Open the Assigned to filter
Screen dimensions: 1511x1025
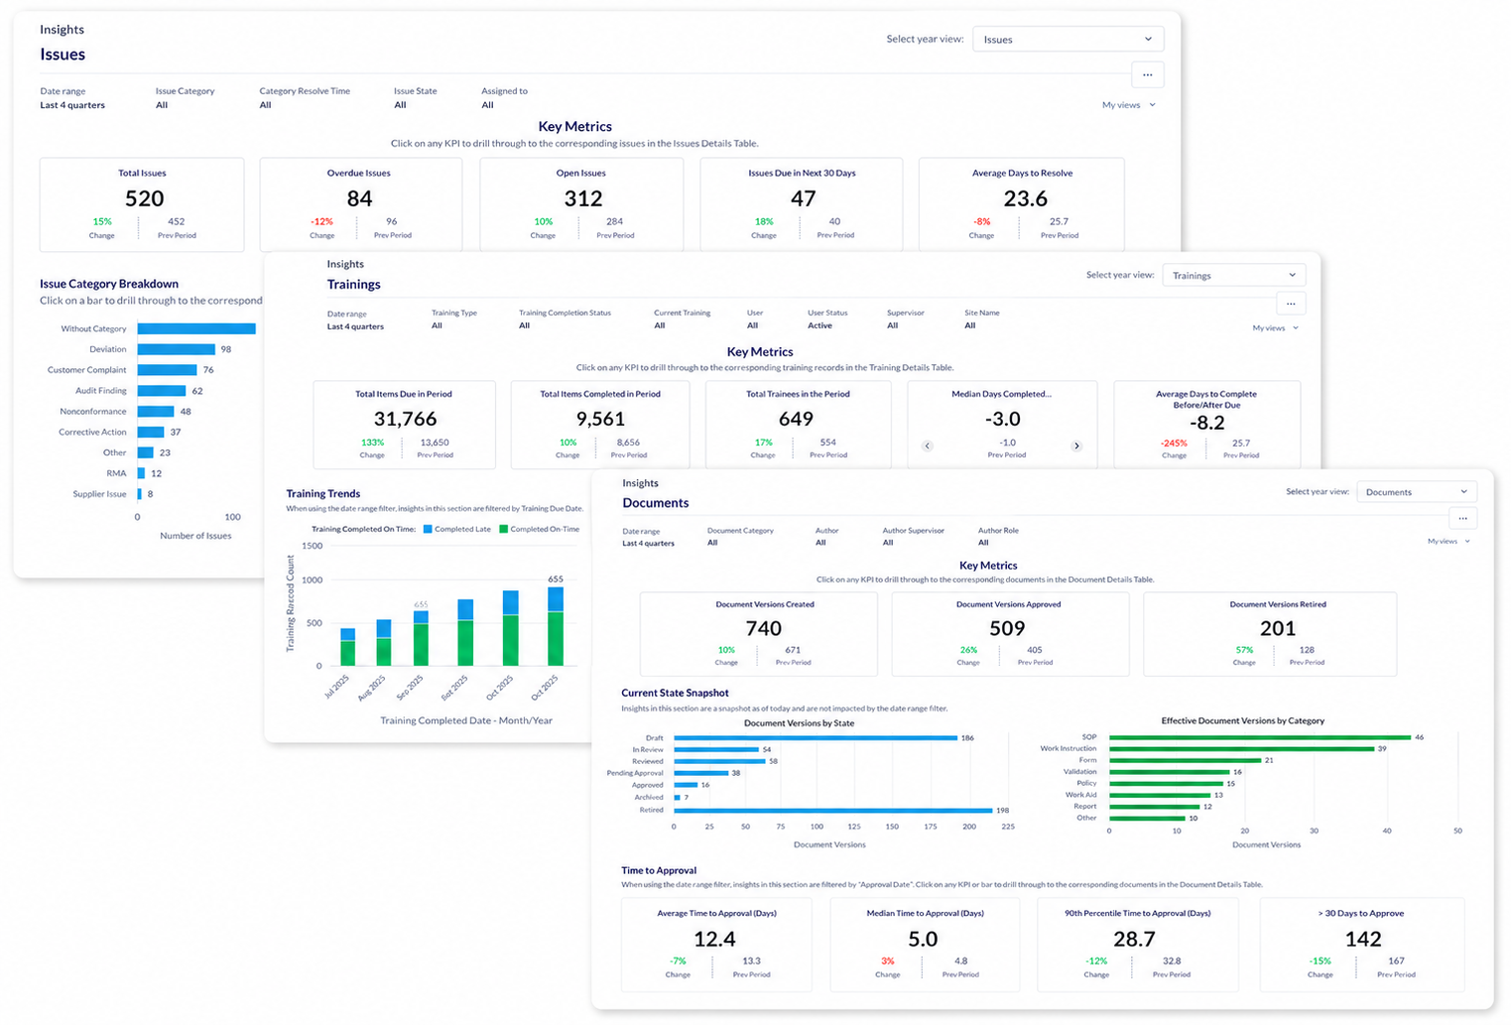504,97
